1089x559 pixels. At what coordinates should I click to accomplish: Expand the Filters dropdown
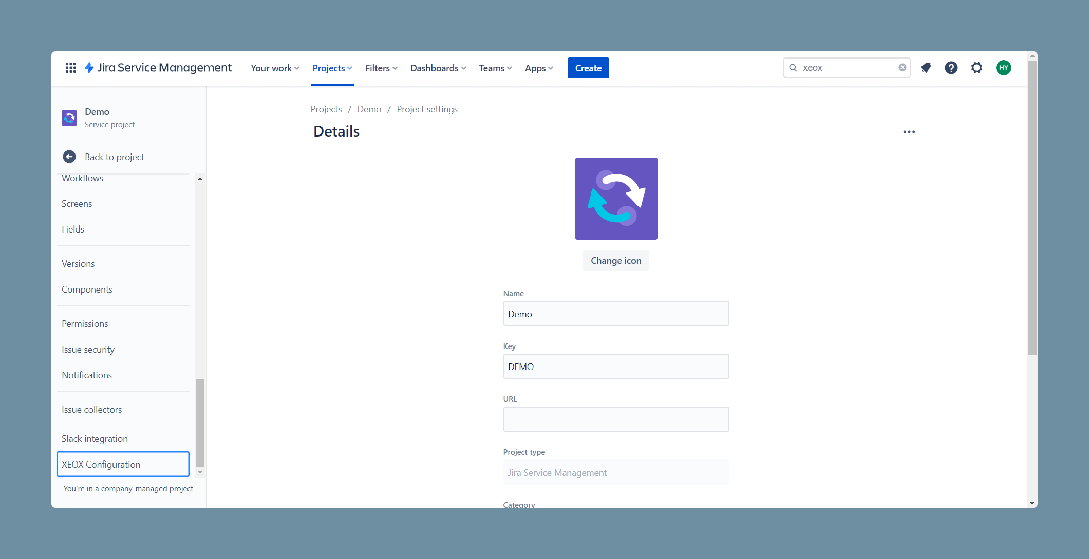tap(382, 68)
